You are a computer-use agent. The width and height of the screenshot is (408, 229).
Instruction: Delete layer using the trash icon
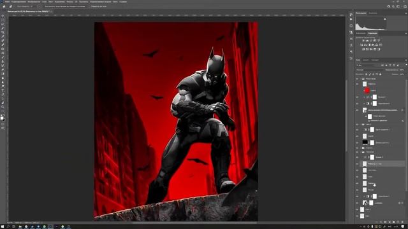(x=402, y=222)
